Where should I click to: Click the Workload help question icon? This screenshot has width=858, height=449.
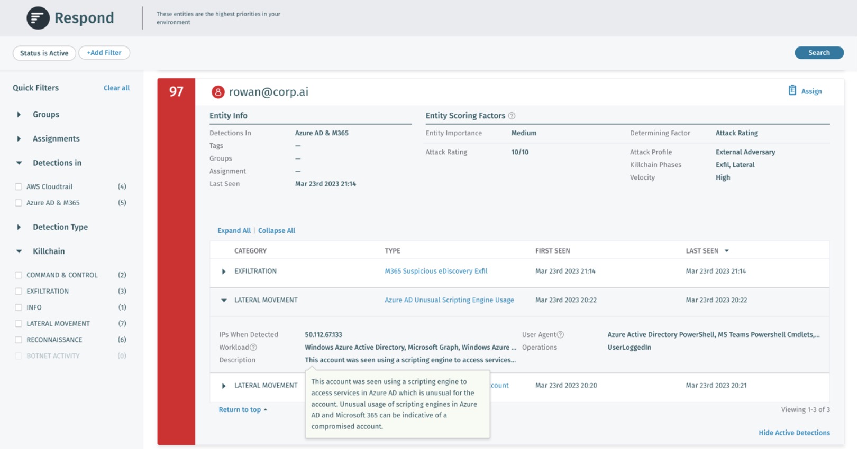253,348
